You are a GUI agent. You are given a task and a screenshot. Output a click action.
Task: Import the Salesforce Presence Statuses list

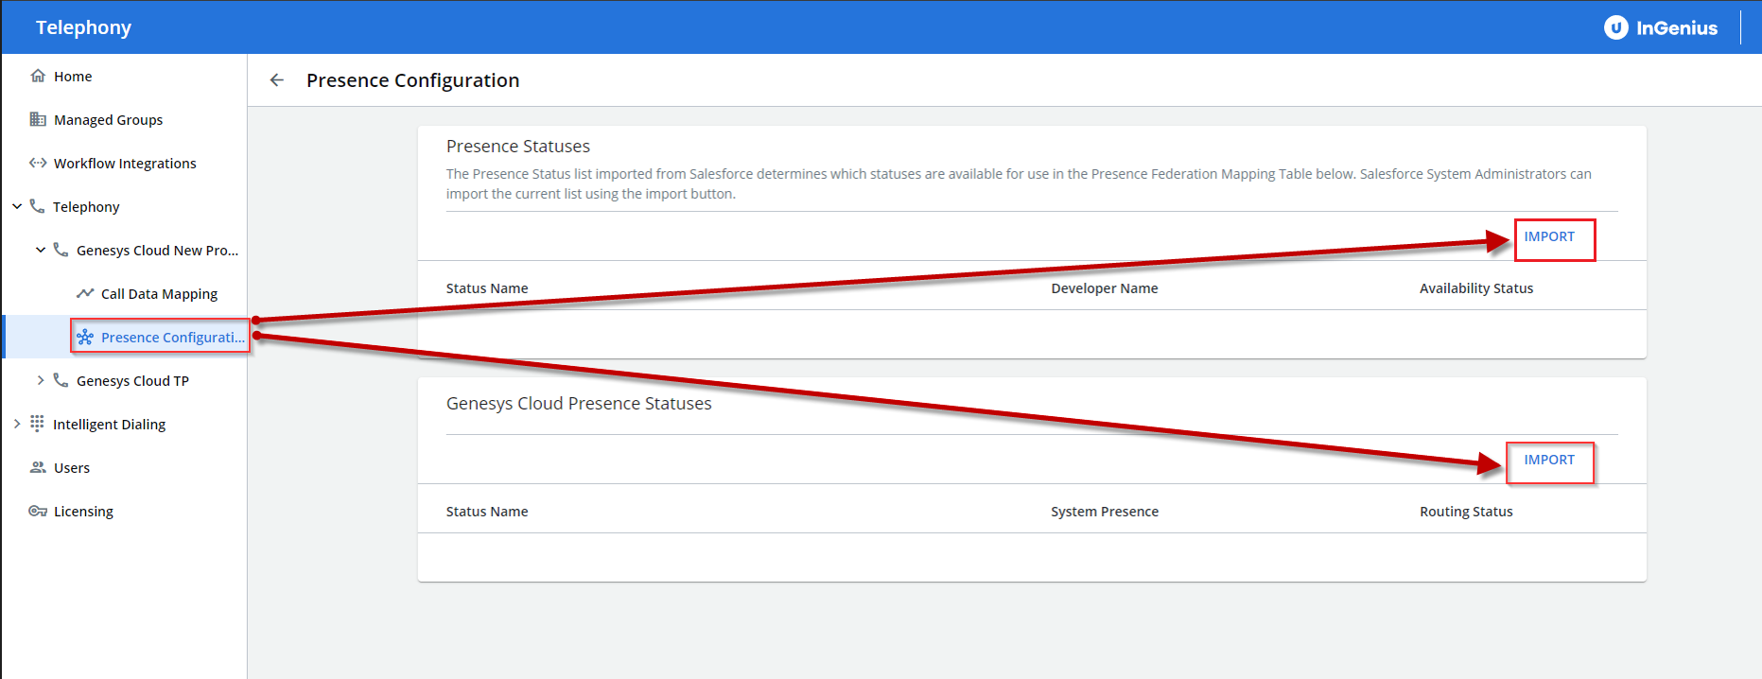click(x=1549, y=236)
